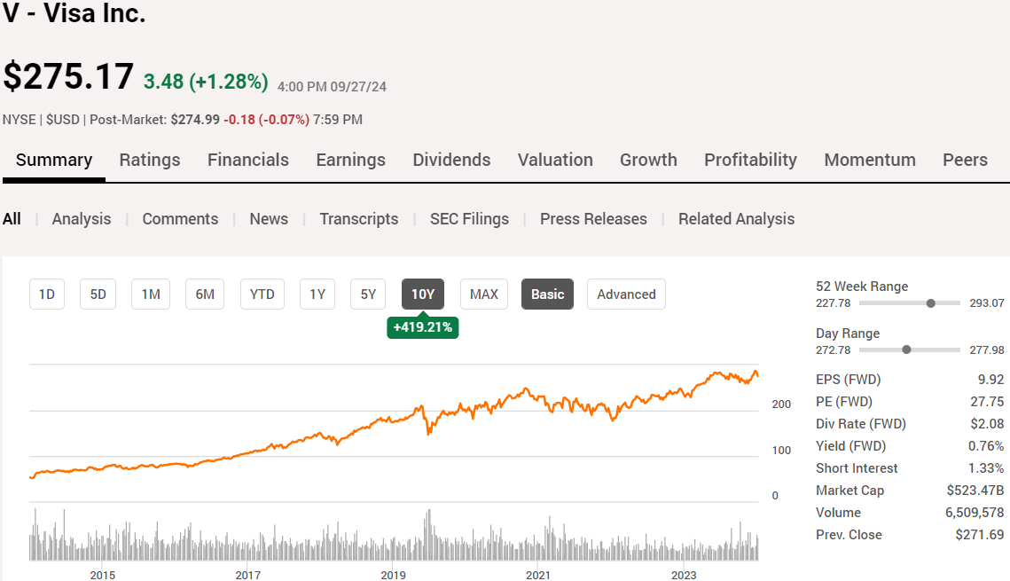
Task: Open the Momentum tab
Action: tap(870, 160)
